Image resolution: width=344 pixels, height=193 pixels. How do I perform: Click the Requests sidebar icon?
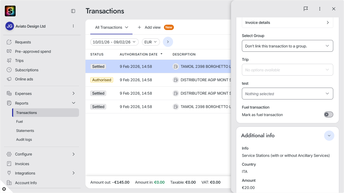point(9,42)
